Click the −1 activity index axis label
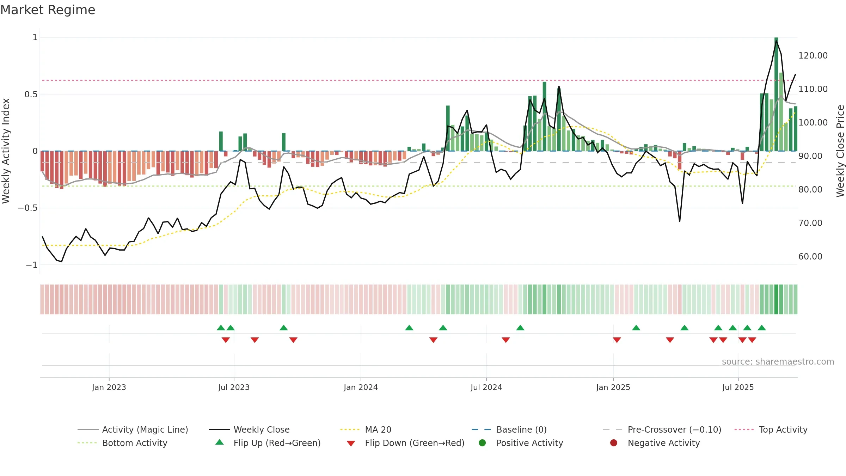Screen dimensions: 846x476 pyautogui.click(x=32, y=265)
